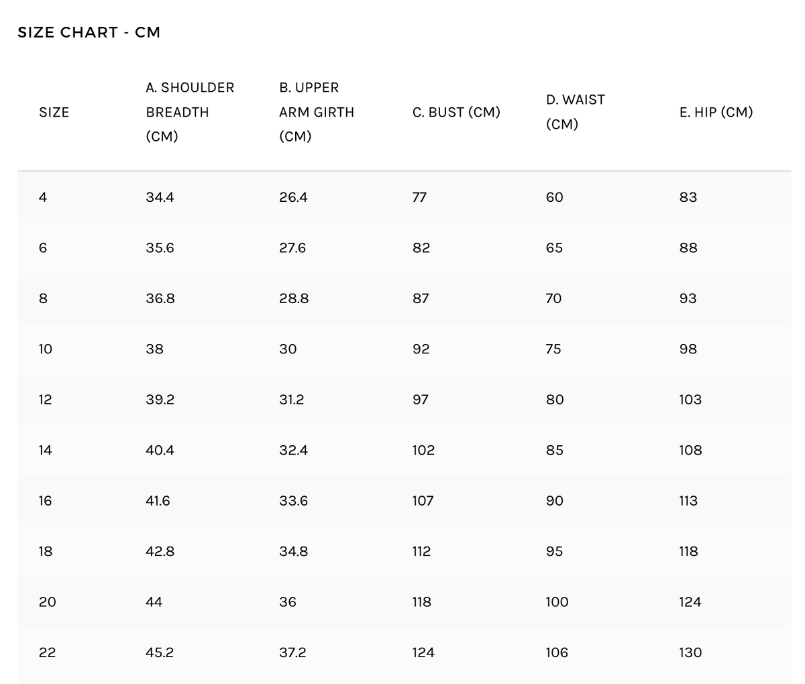Viewport: 805px width, 684px height.
Task: Select the size 22 row label
Action: pyautogui.click(x=47, y=652)
